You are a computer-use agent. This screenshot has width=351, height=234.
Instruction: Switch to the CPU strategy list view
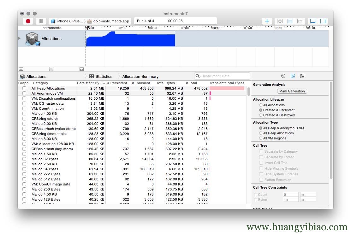pyautogui.click(x=290, y=21)
